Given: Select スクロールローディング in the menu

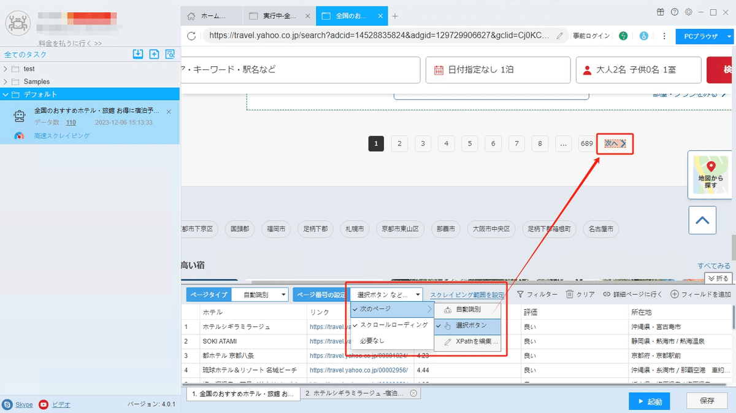Looking at the screenshot, I should (393, 325).
